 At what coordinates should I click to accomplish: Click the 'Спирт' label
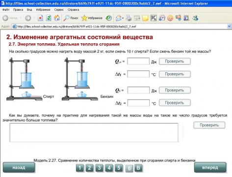coord(49,96)
